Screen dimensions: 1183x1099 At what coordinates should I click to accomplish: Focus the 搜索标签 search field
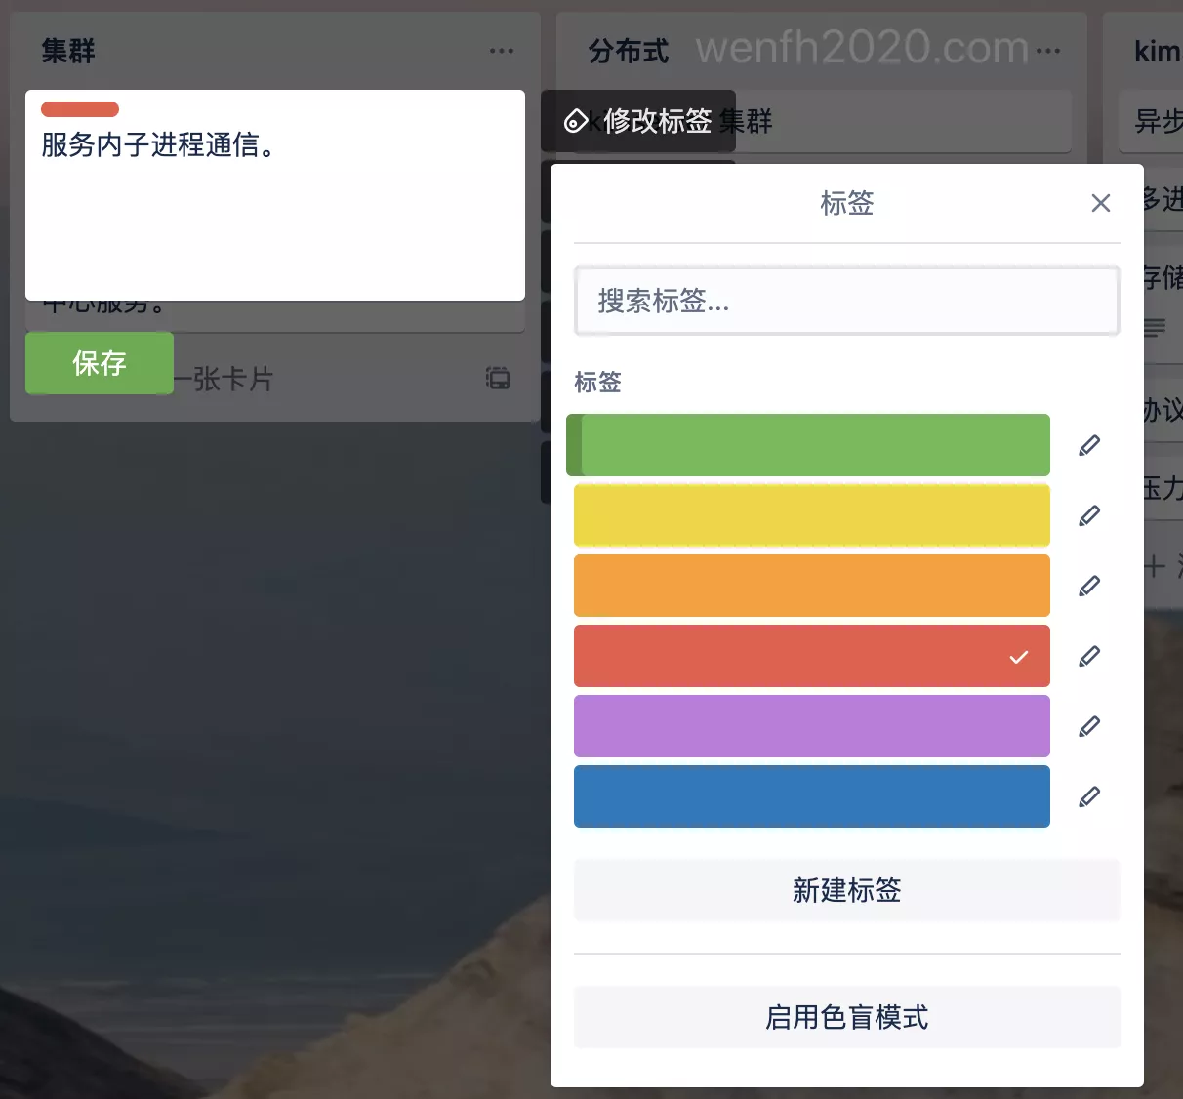point(846,301)
